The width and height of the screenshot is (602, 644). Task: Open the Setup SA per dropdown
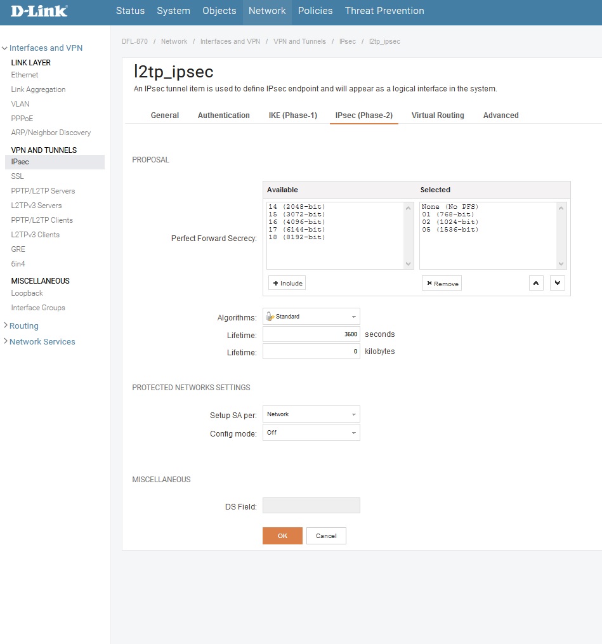click(x=311, y=414)
